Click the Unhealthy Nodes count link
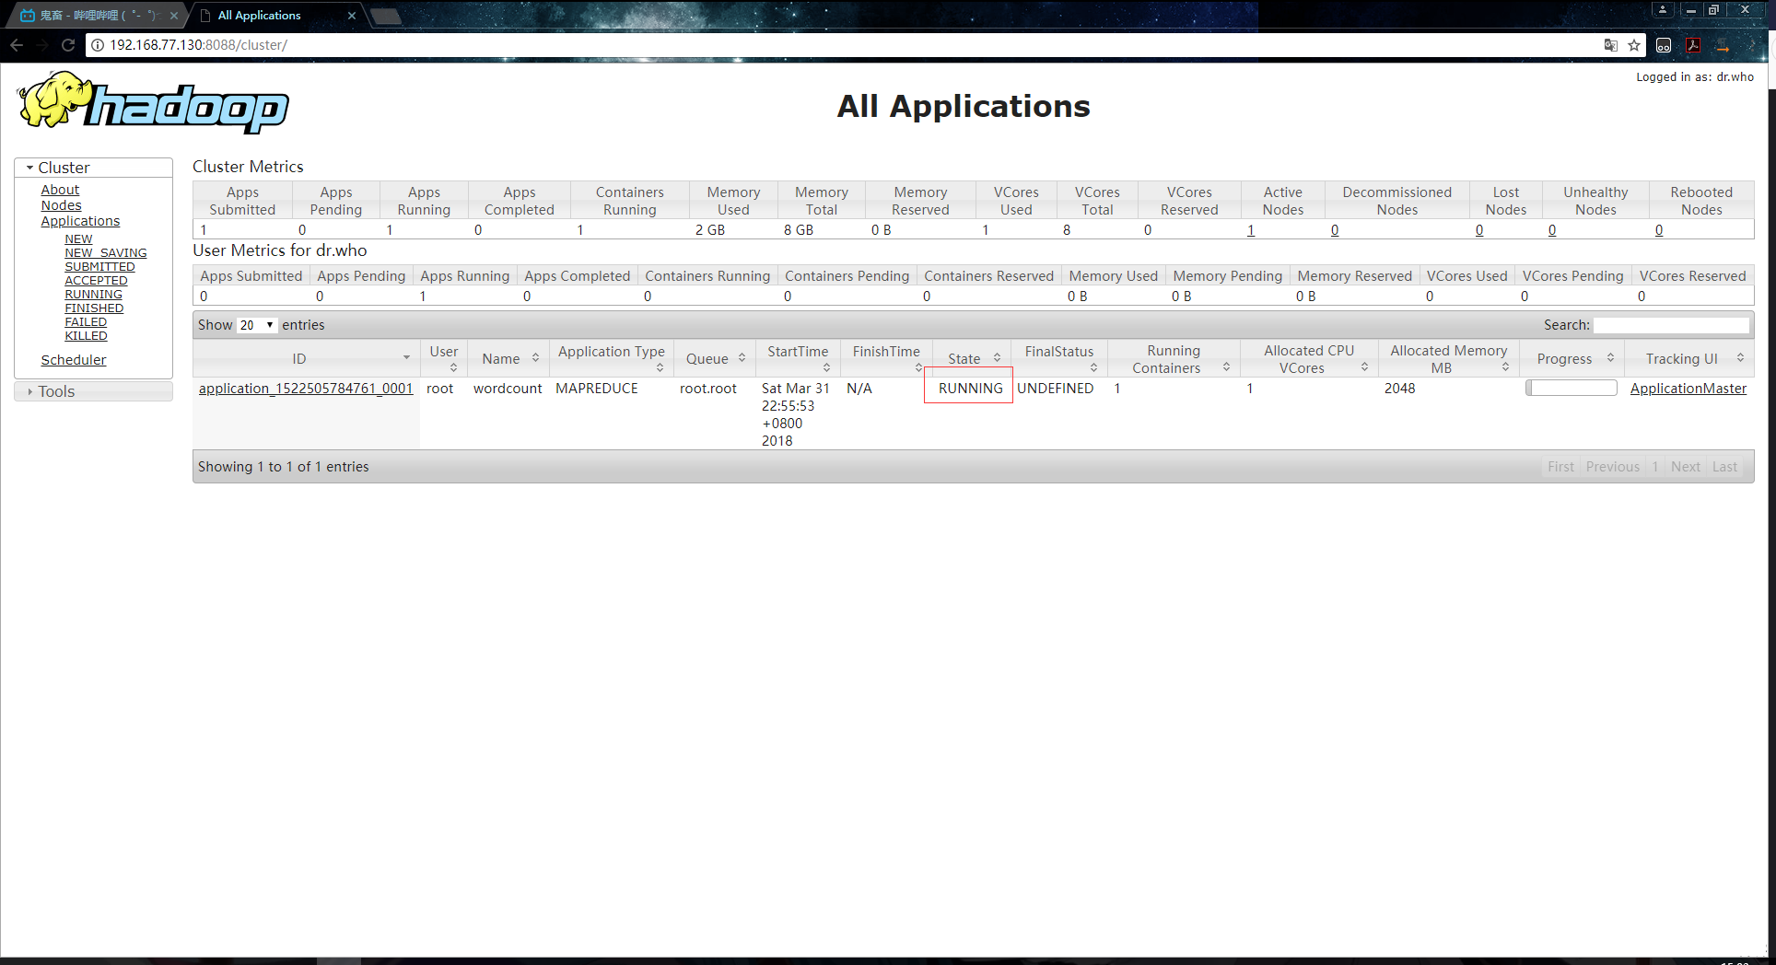This screenshot has width=1776, height=965. [1552, 230]
